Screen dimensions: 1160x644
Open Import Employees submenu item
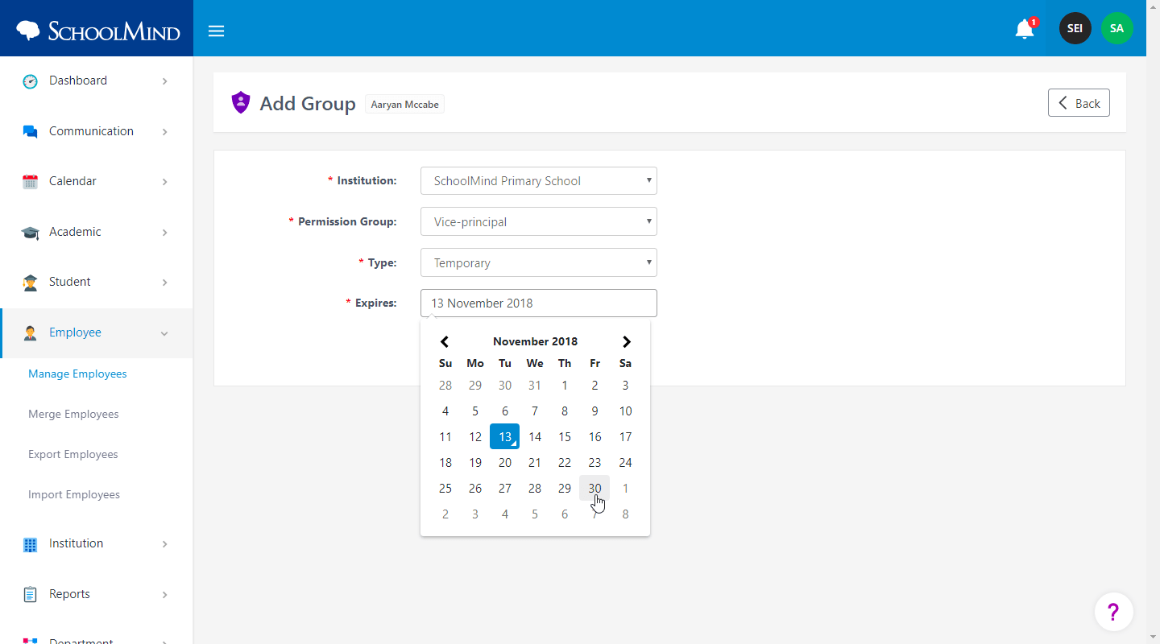[74, 494]
